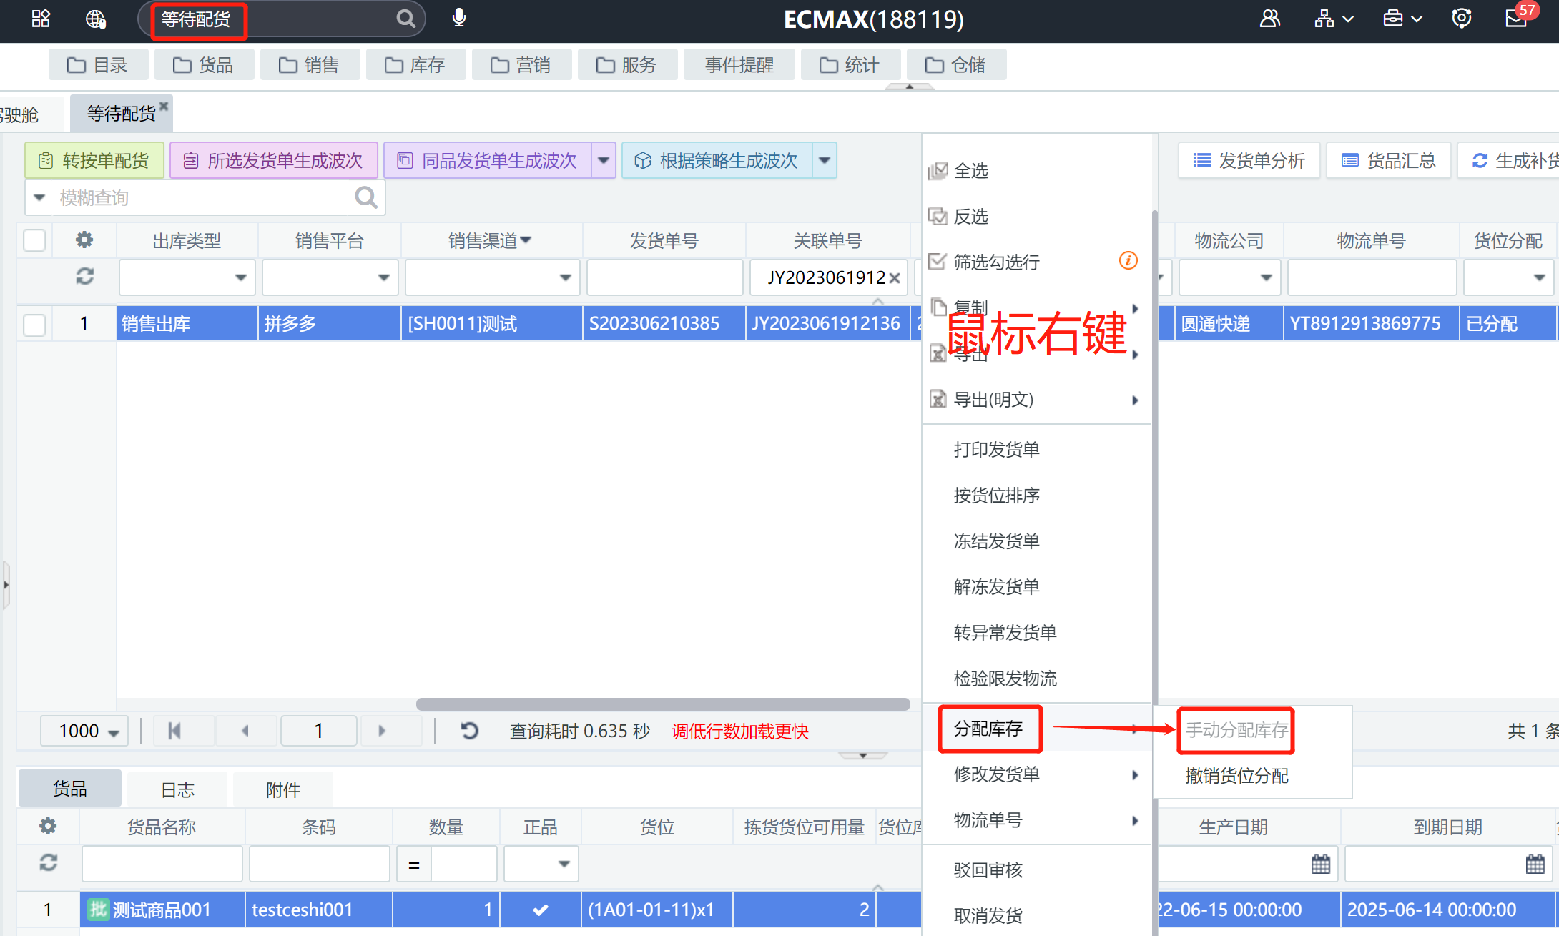Focus the 发货单号 filter input
Viewport: 1559px width, 936px height.
point(665,277)
